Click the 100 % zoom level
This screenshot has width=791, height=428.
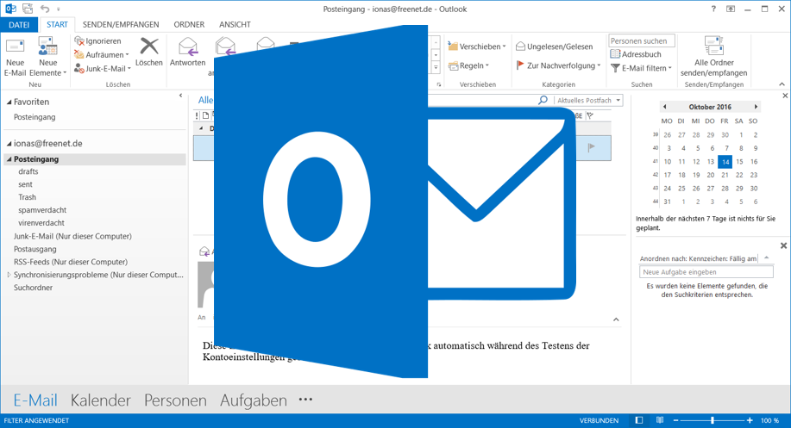[x=769, y=420]
